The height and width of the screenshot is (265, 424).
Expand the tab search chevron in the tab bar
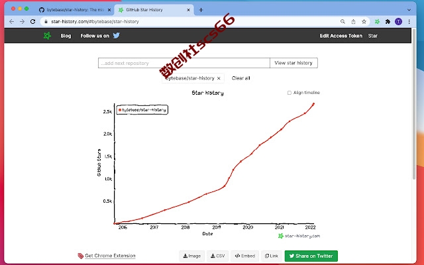[409, 10]
